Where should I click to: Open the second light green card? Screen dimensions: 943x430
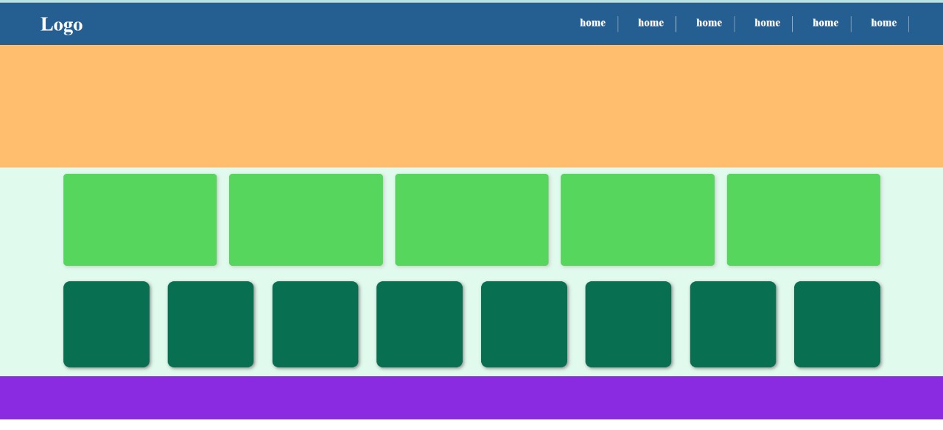[306, 219]
